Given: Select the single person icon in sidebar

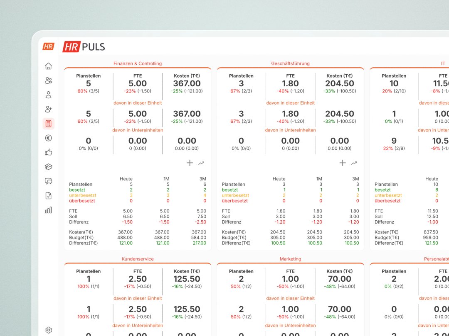Looking at the screenshot, I should (x=48, y=95).
